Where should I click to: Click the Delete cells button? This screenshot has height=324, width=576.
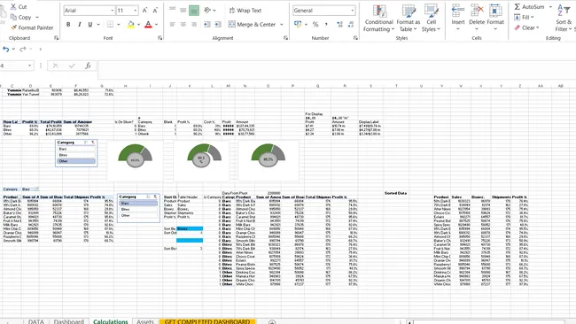[x=477, y=18]
